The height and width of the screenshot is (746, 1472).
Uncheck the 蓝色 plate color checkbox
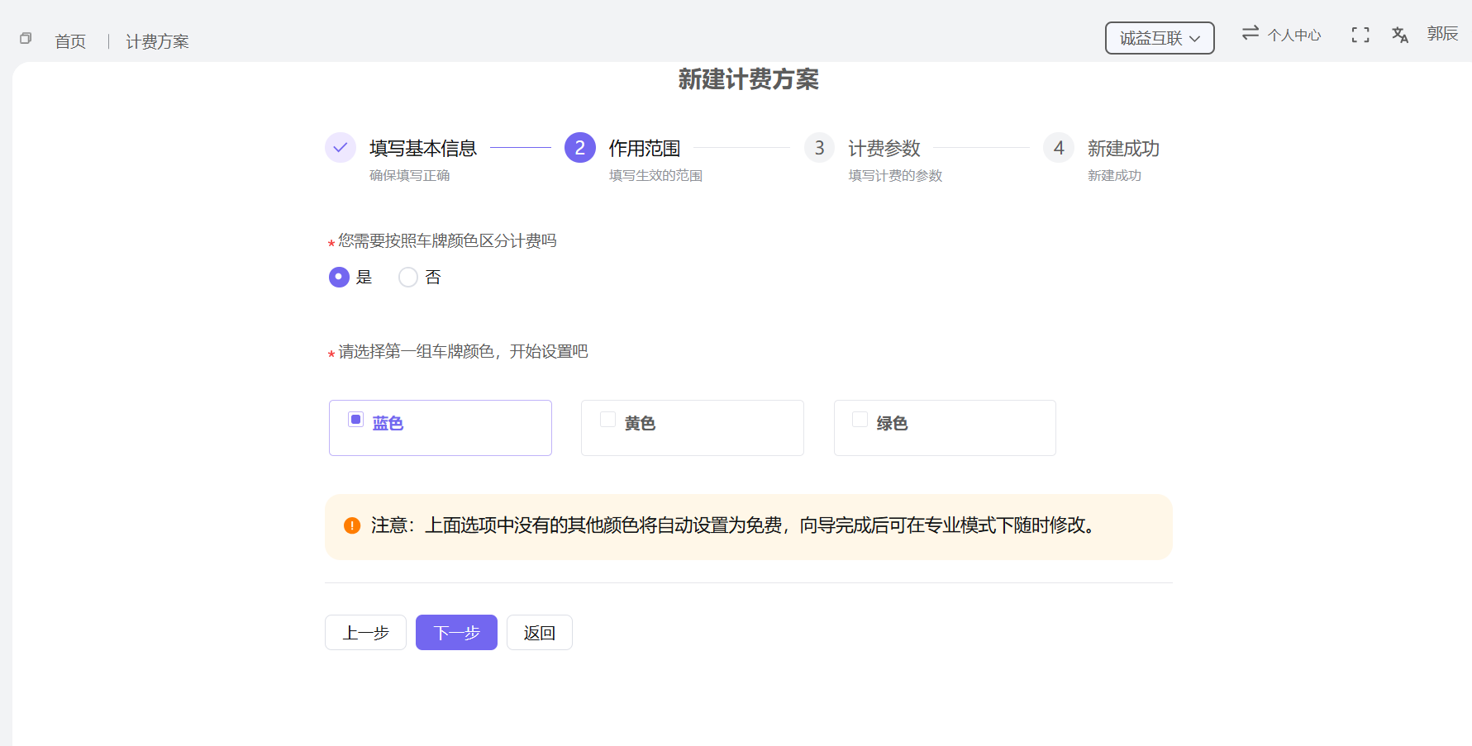(x=355, y=420)
